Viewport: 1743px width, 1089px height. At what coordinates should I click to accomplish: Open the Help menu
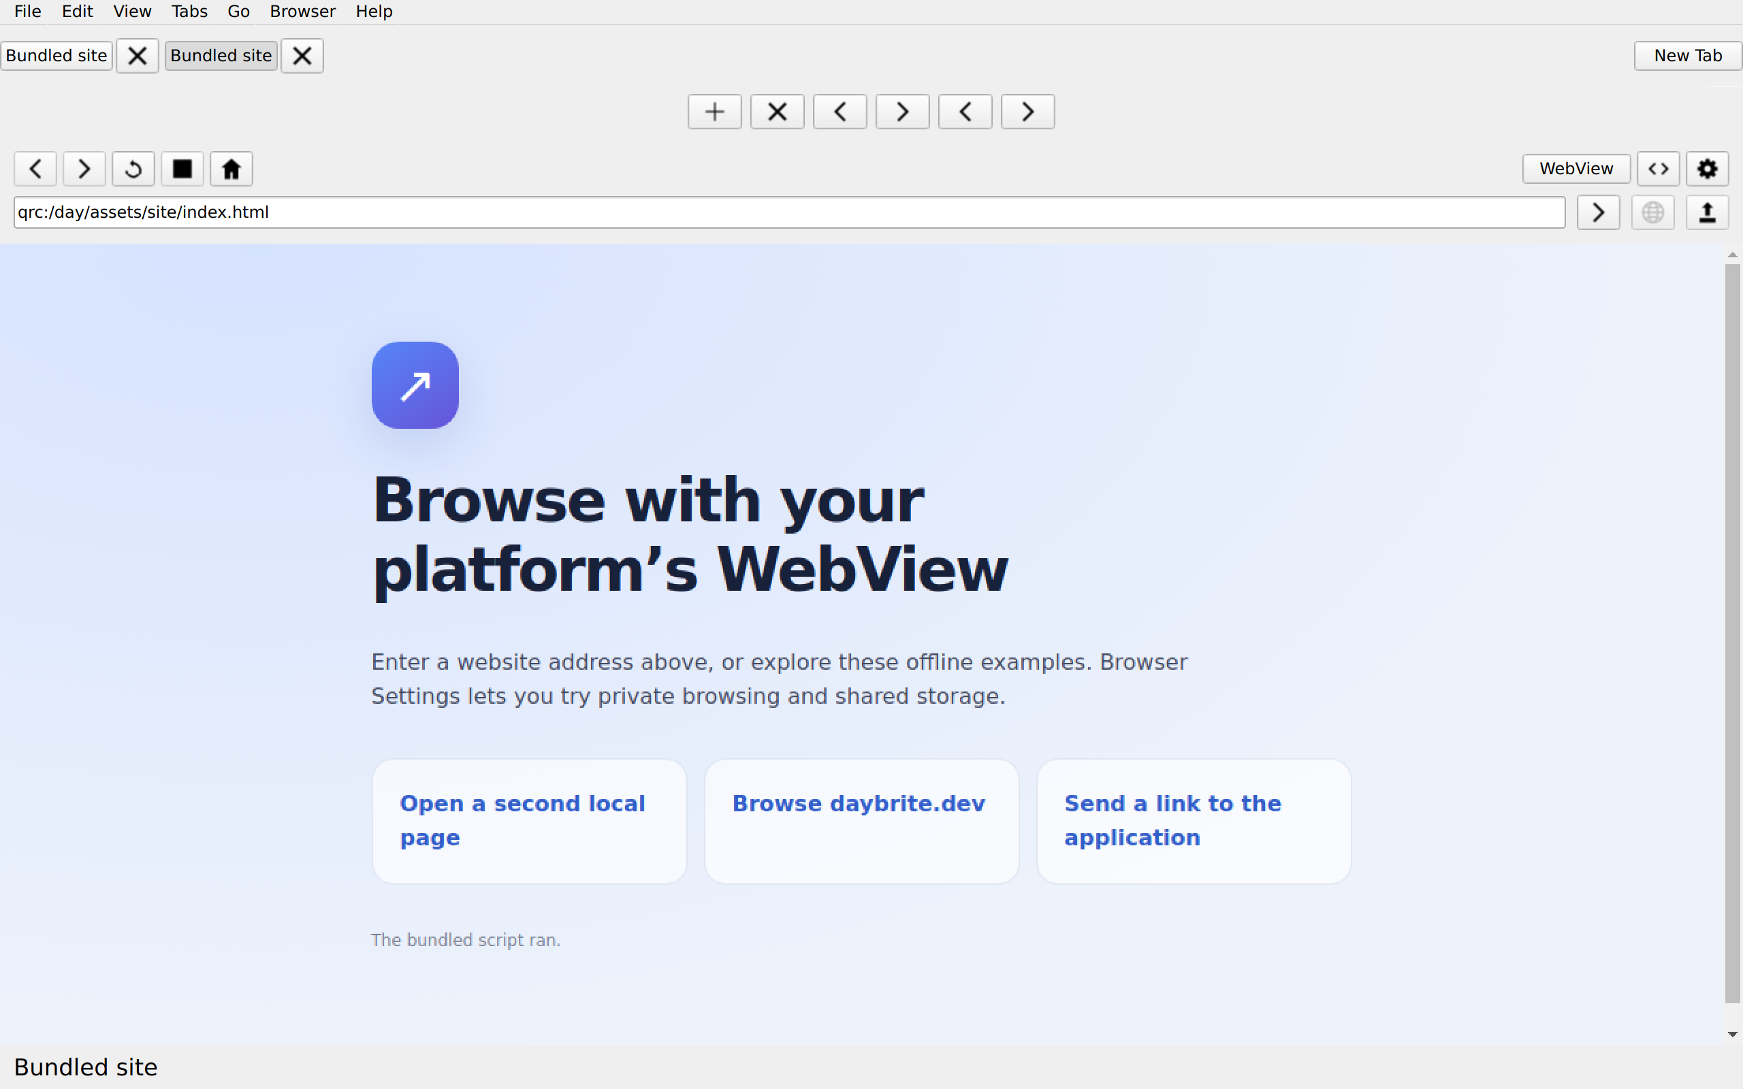374,12
